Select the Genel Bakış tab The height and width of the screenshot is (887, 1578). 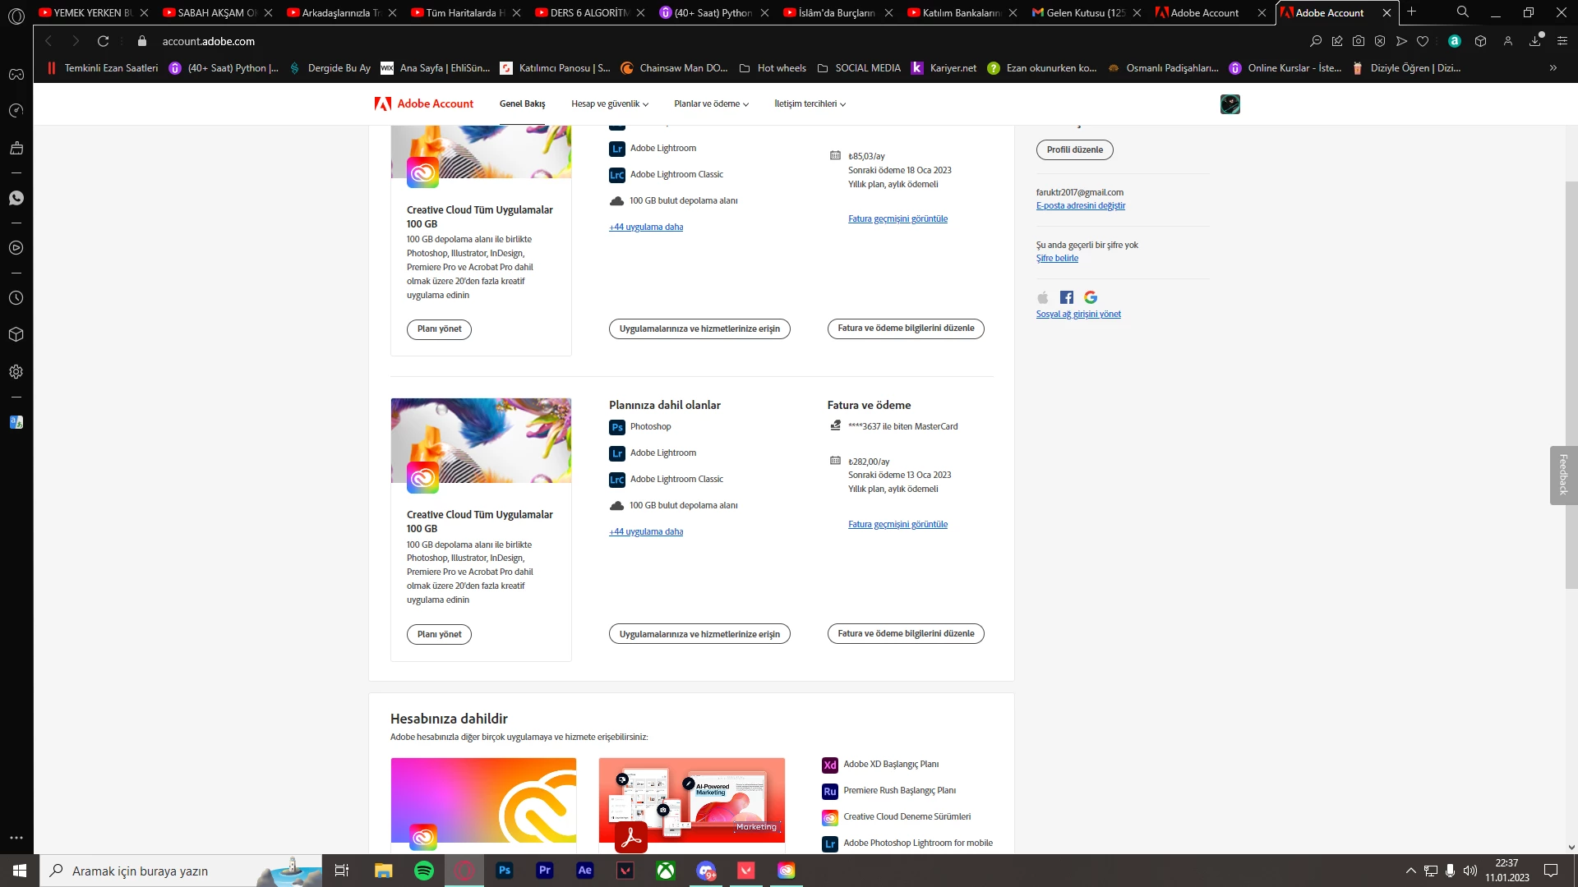click(522, 104)
